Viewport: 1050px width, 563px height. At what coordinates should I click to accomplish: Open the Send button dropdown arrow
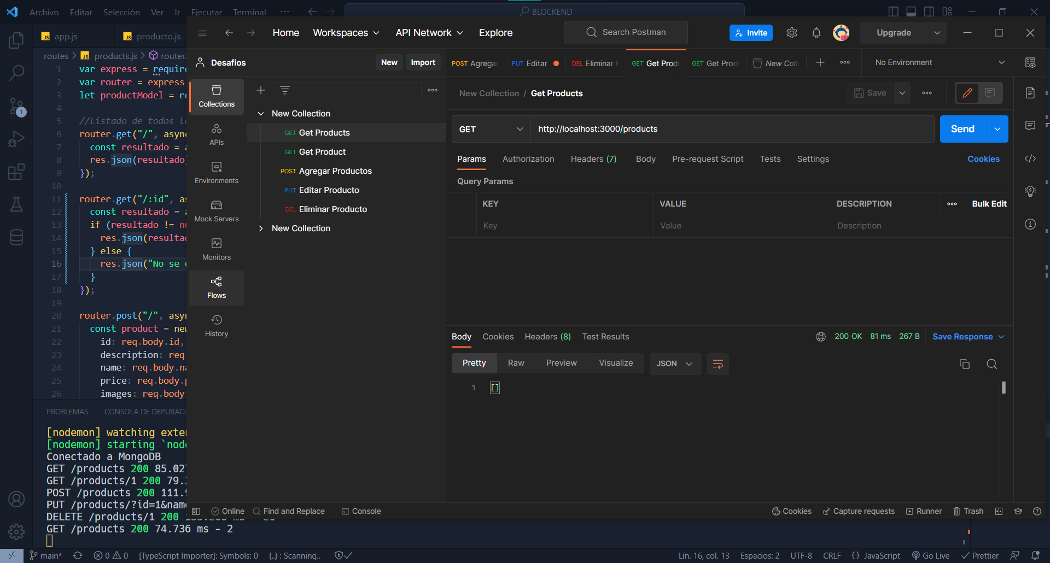(997, 130)
